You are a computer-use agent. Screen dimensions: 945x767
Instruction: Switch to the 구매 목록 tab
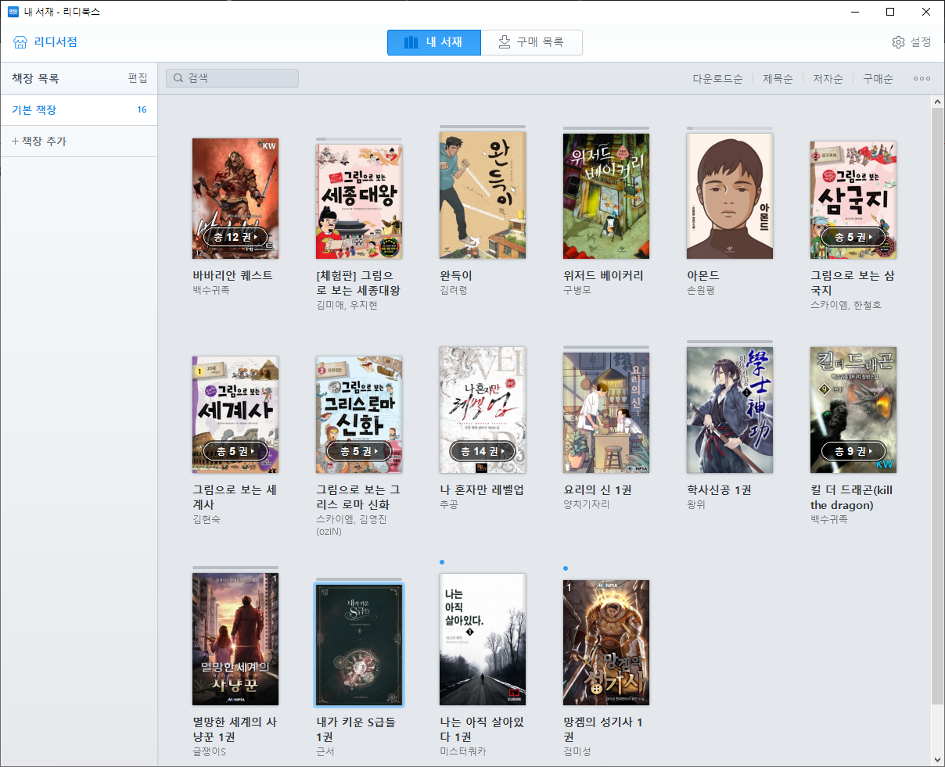click(532, 42)
